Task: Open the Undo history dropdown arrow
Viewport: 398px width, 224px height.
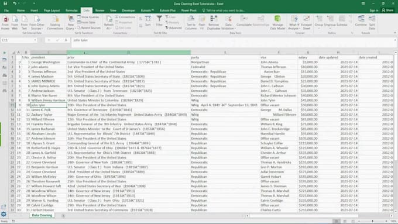Action: pos(19,4)
